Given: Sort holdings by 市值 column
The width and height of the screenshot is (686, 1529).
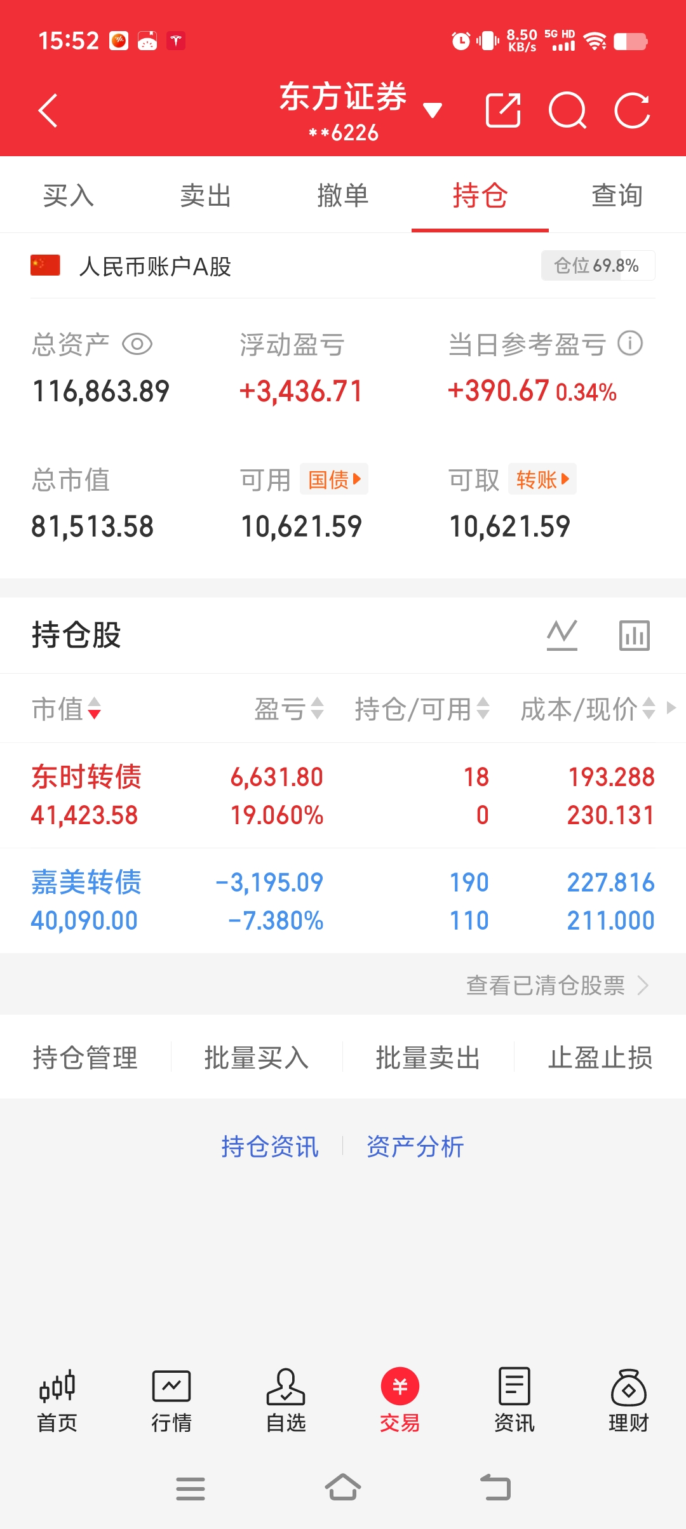Looking at the screenshot, I should click(67, 709).
